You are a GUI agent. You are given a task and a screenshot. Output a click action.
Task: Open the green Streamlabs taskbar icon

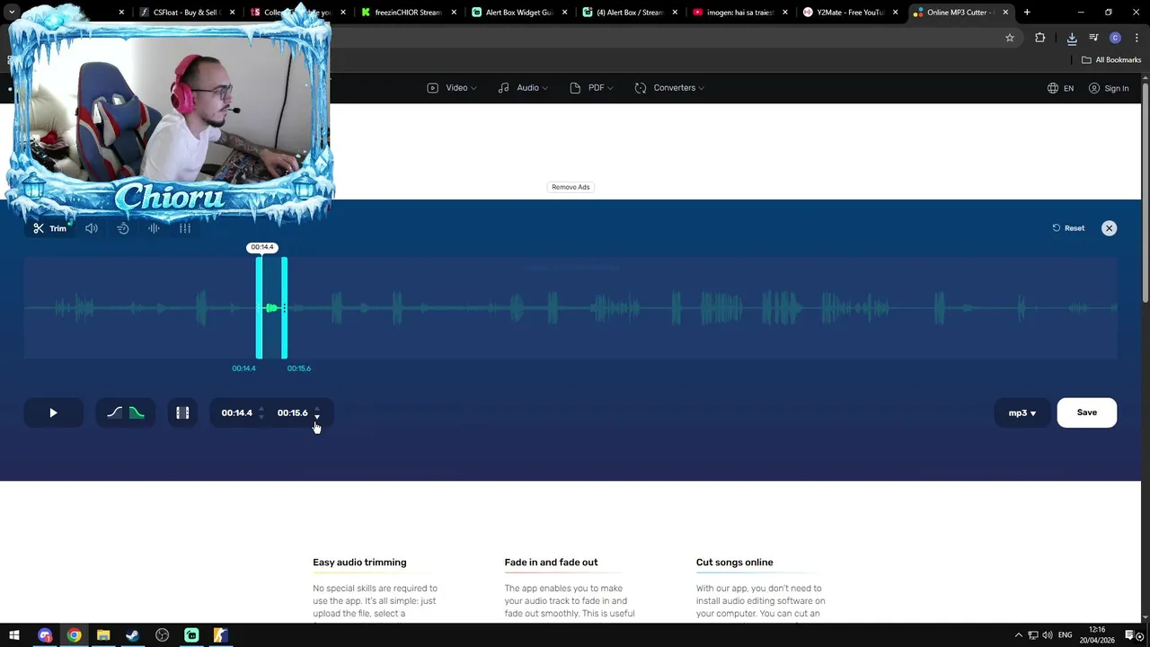pos(191,635)
